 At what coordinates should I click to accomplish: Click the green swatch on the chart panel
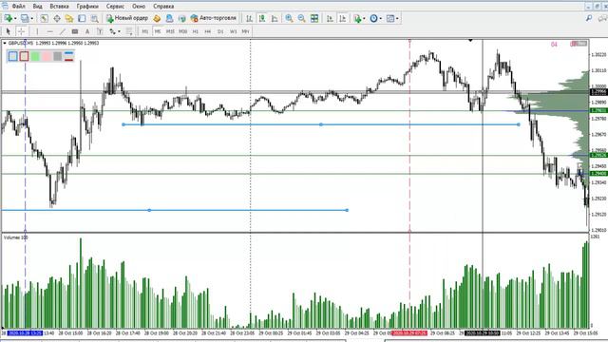click(35, 56)
